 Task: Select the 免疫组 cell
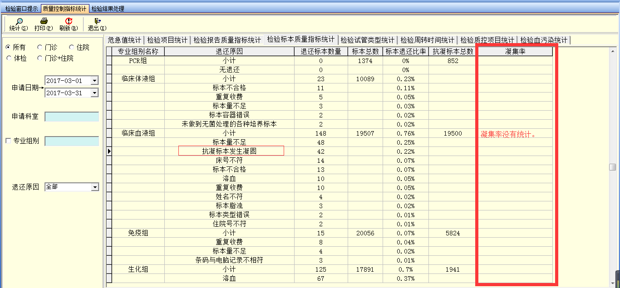click(x=138, y=233)
